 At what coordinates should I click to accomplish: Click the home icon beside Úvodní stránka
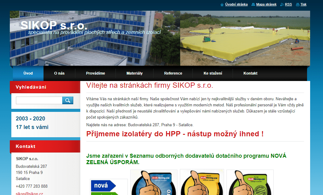pos(222,5)
